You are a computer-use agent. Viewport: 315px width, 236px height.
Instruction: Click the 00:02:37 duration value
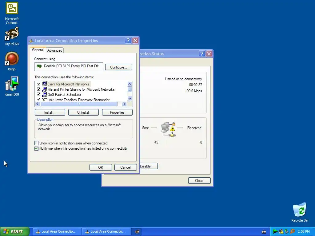pos(195,85)
